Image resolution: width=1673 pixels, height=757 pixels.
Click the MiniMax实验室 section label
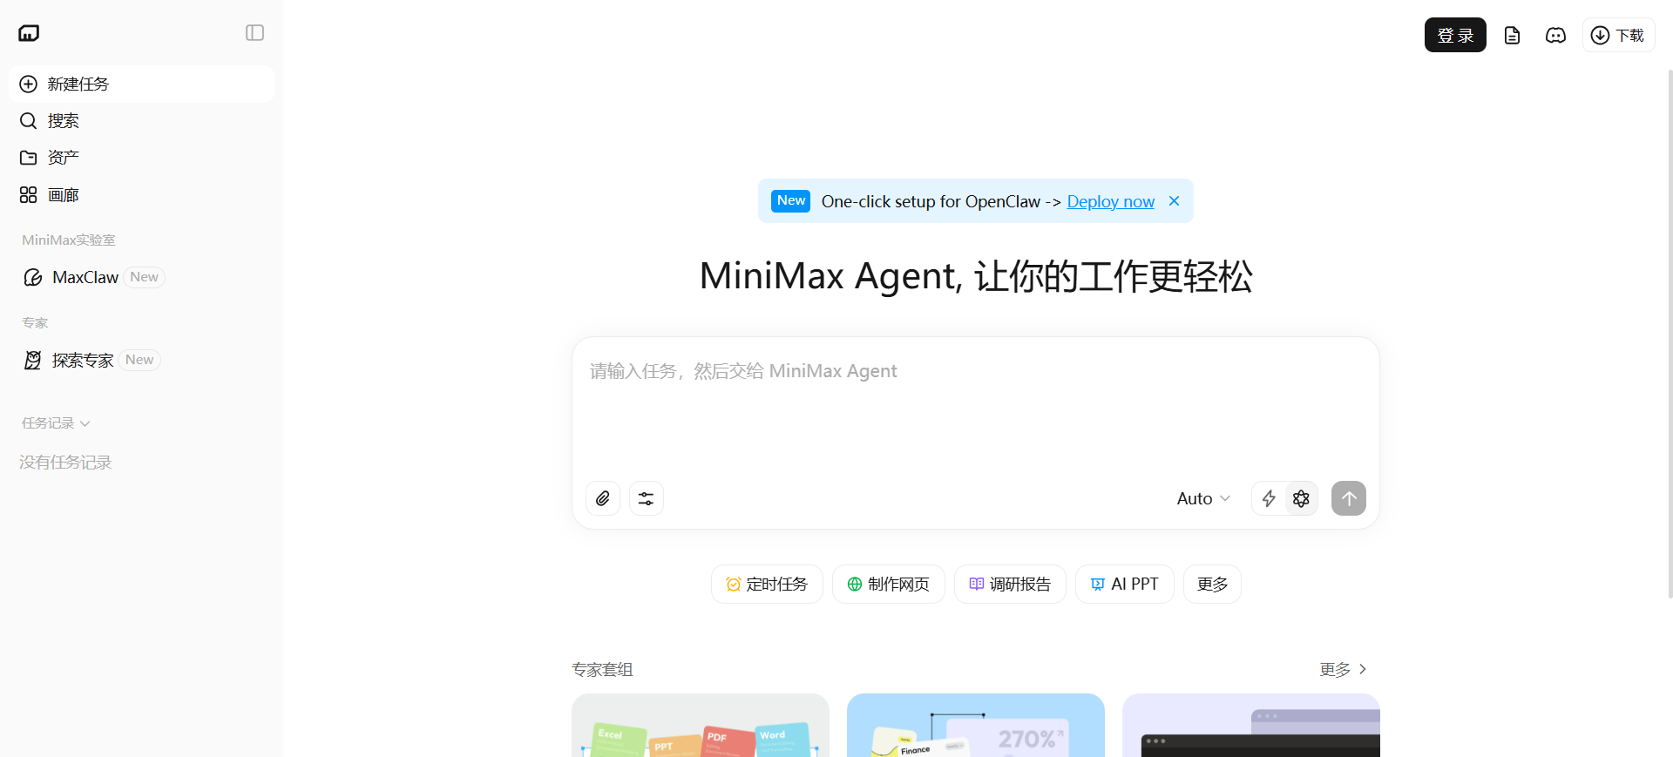click(x=69, y=240)
